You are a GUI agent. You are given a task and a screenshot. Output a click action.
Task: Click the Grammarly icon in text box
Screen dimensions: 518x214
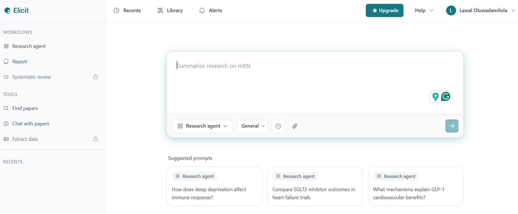point(446,97)
